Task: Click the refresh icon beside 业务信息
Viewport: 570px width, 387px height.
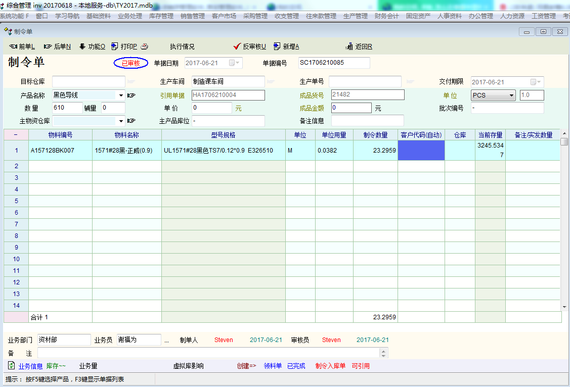Action: pyautogui.click(x=11, y=366)
